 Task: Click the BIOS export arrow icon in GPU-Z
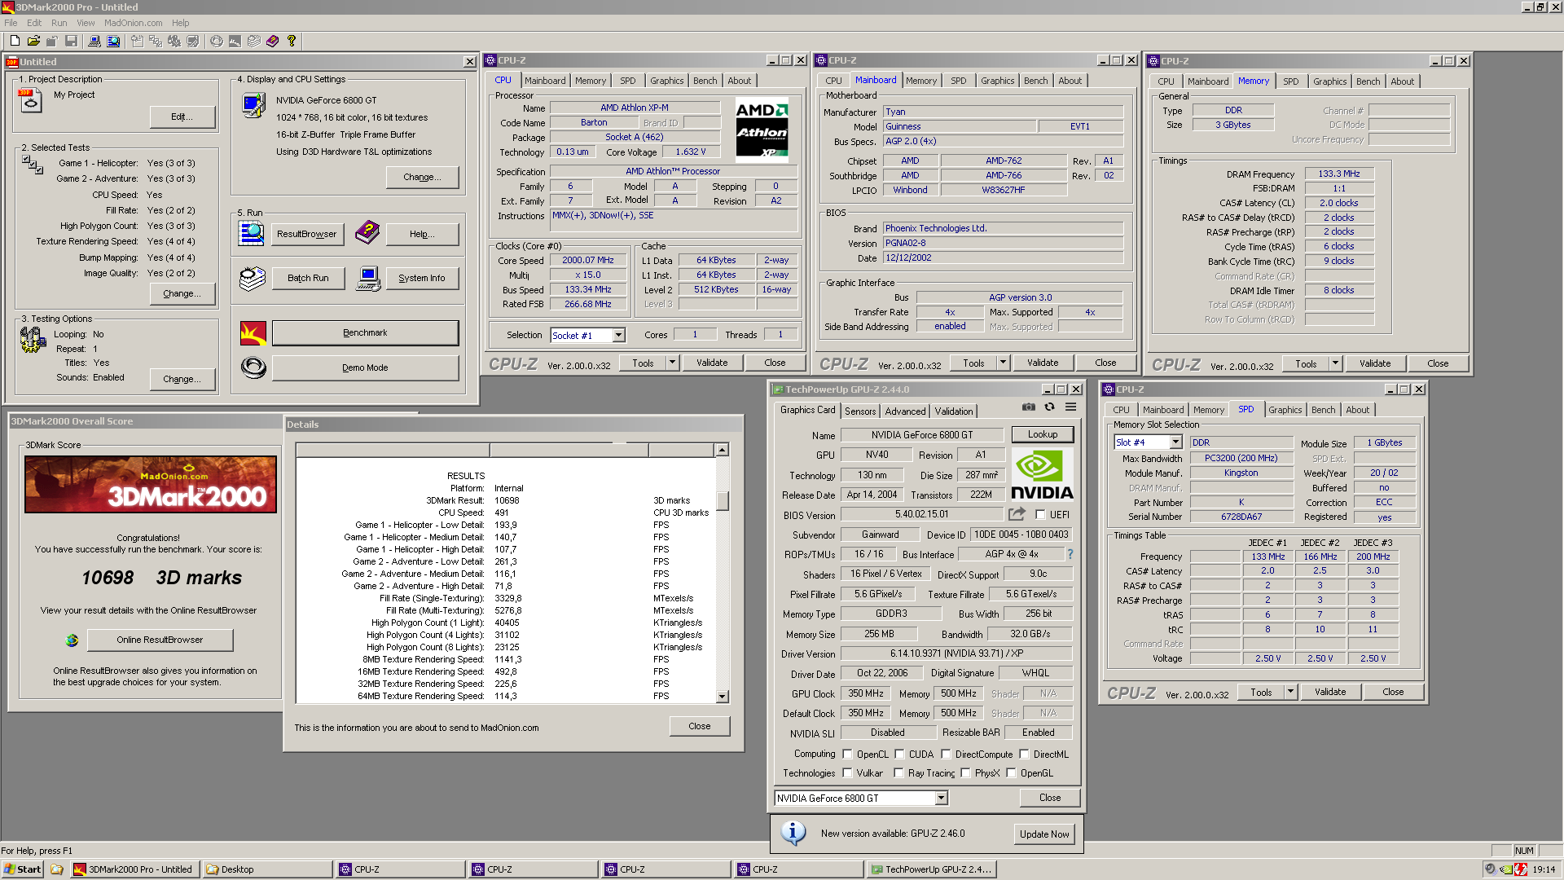1017,514
